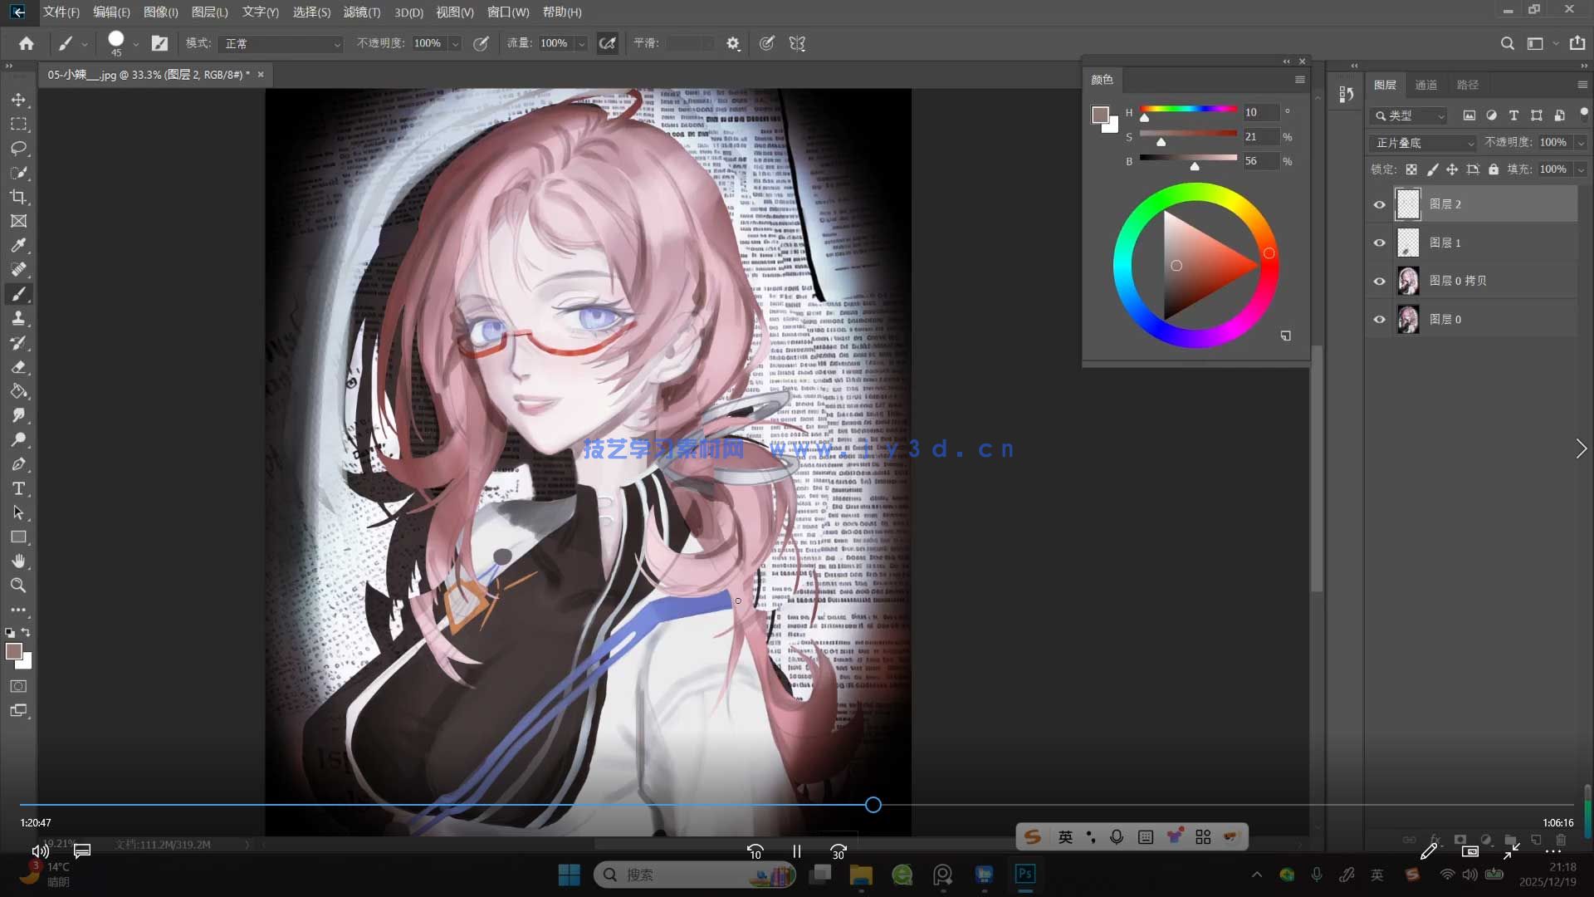Choose the Eyedropper tool
This screenshot has height=897, width=1594.
tap(18, 245)
